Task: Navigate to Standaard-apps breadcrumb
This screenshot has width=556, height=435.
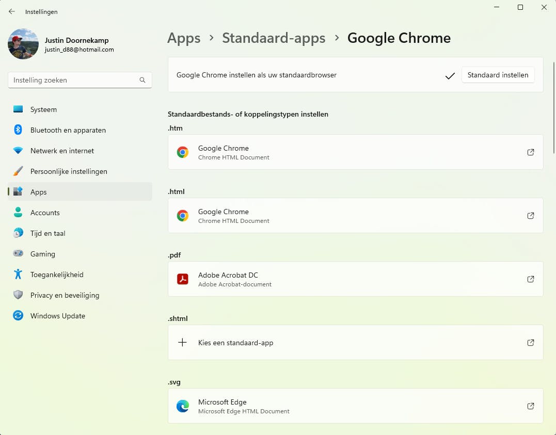Action: coord(274,38)
